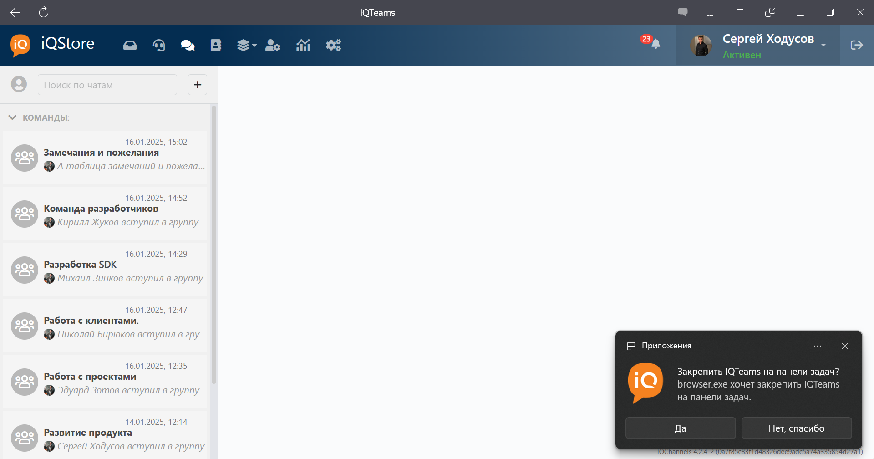Focus the Поиск по чатам search field
874x459 pixels.
coord(107,85)
